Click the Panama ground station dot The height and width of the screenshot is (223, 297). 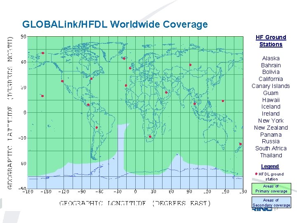88,104
